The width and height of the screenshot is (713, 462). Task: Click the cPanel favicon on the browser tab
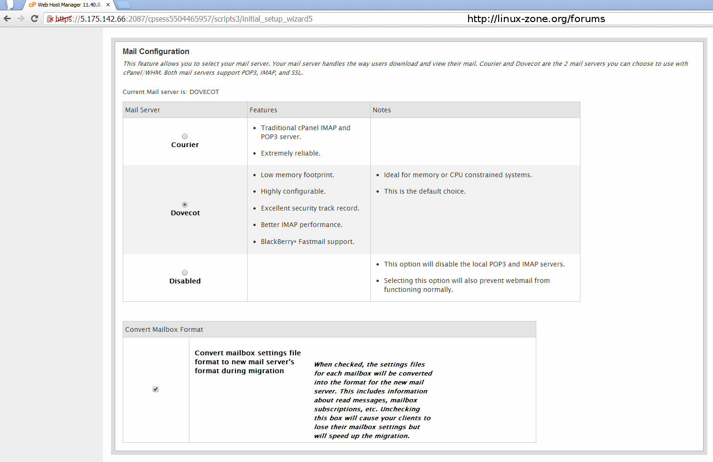[x=32, y=5]
